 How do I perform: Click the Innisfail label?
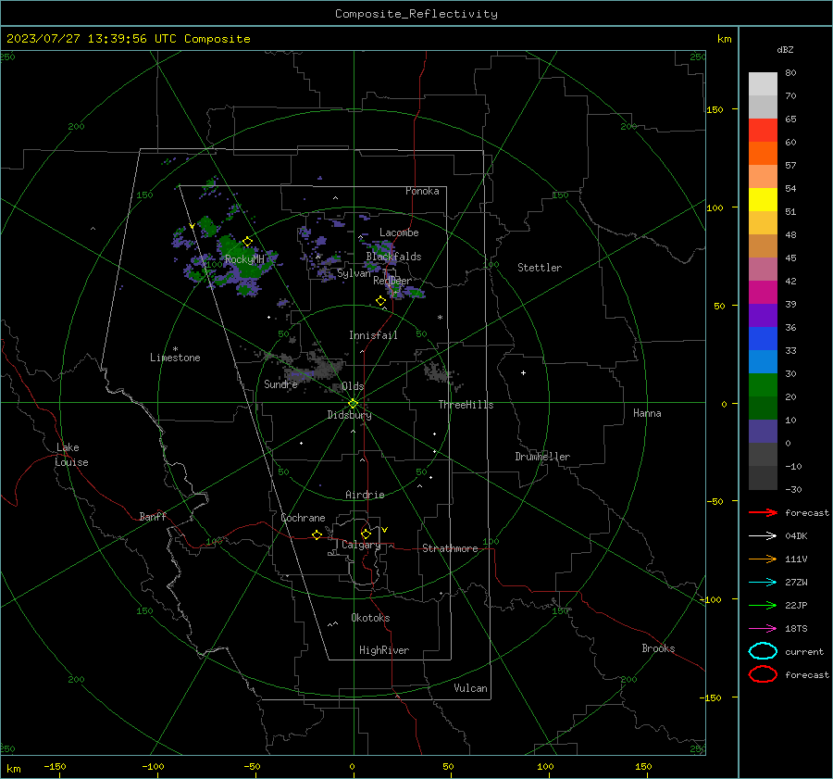(373, 335)
